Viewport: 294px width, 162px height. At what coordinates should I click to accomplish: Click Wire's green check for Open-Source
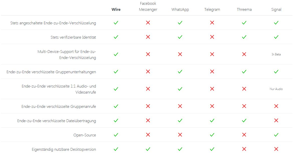116,135
